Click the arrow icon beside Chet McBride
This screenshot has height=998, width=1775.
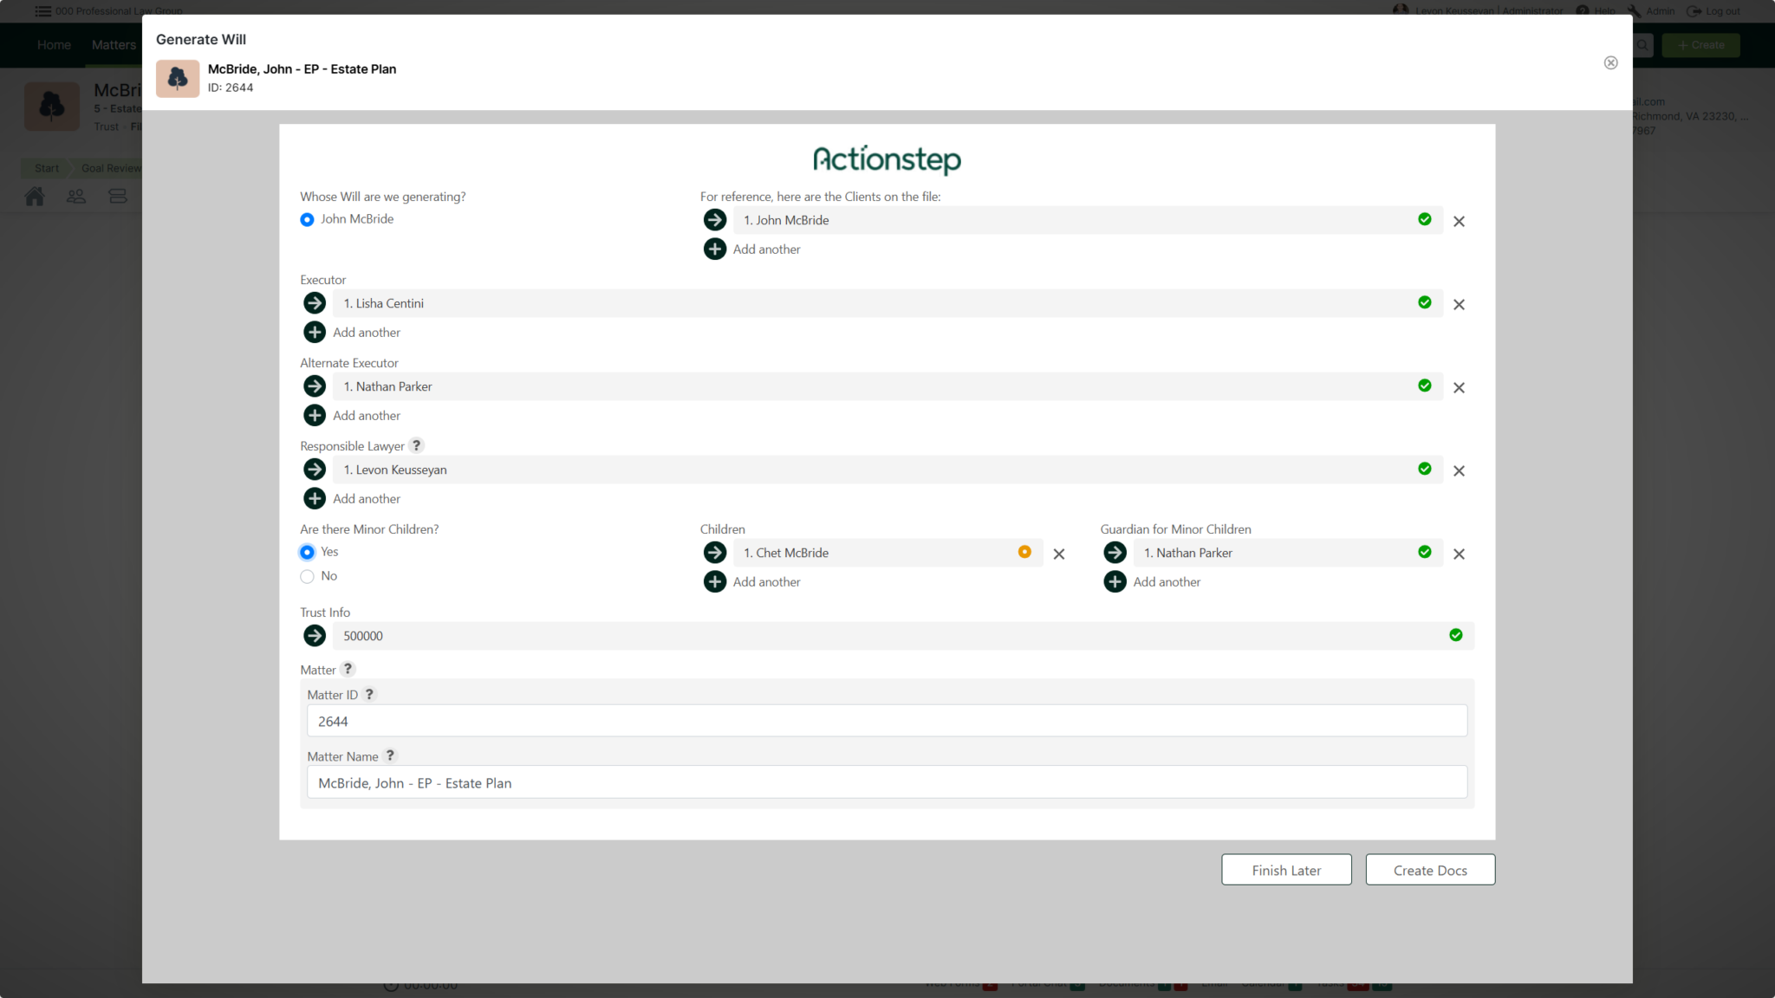(715, 553)
